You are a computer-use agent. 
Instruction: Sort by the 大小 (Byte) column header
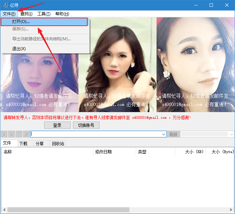coord(220,152)
